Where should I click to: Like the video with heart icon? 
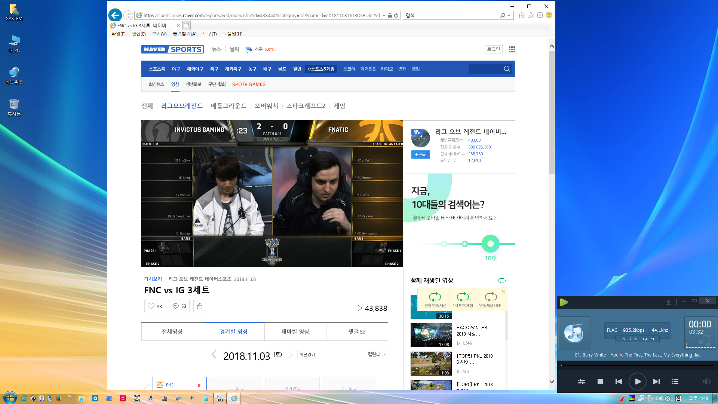click(x=154, y=306)
